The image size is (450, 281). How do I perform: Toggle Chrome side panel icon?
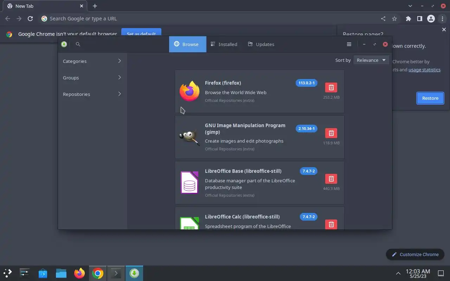420,19
